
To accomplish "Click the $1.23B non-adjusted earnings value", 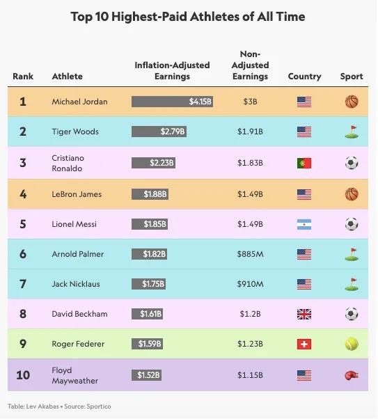I will (x=250, y=344).
